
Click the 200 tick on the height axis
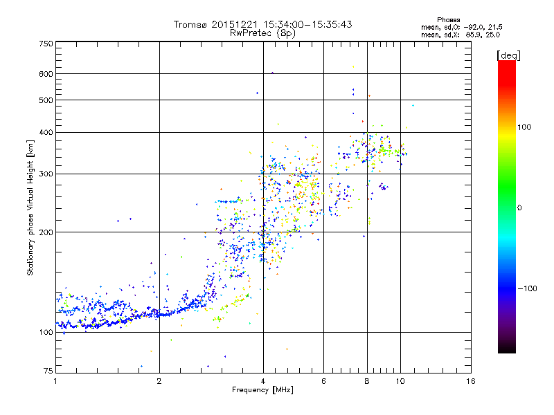tap(46, 232)
